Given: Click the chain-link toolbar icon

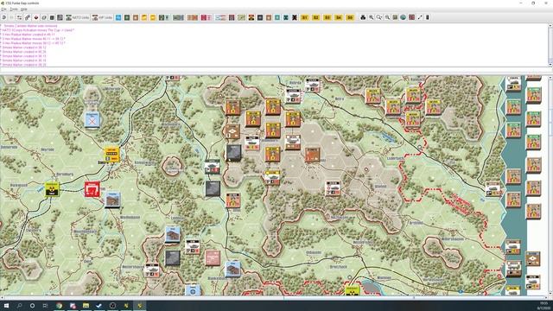Looking at the screenshot, I should 28,17.
